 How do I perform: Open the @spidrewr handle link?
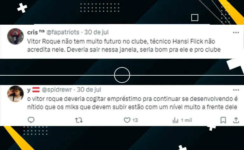(x=57, y=90)
